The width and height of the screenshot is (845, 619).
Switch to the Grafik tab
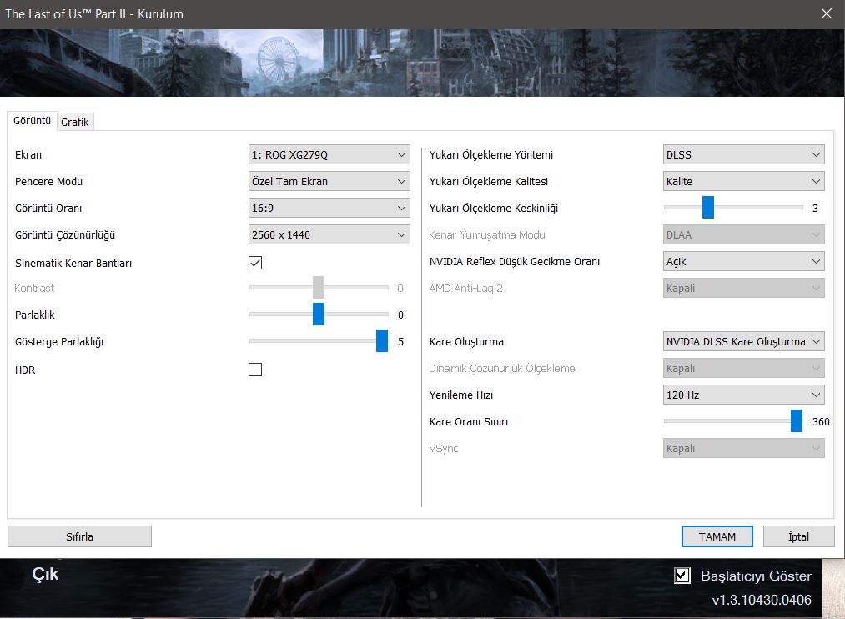pyautogui.click(x=75, y=122)
